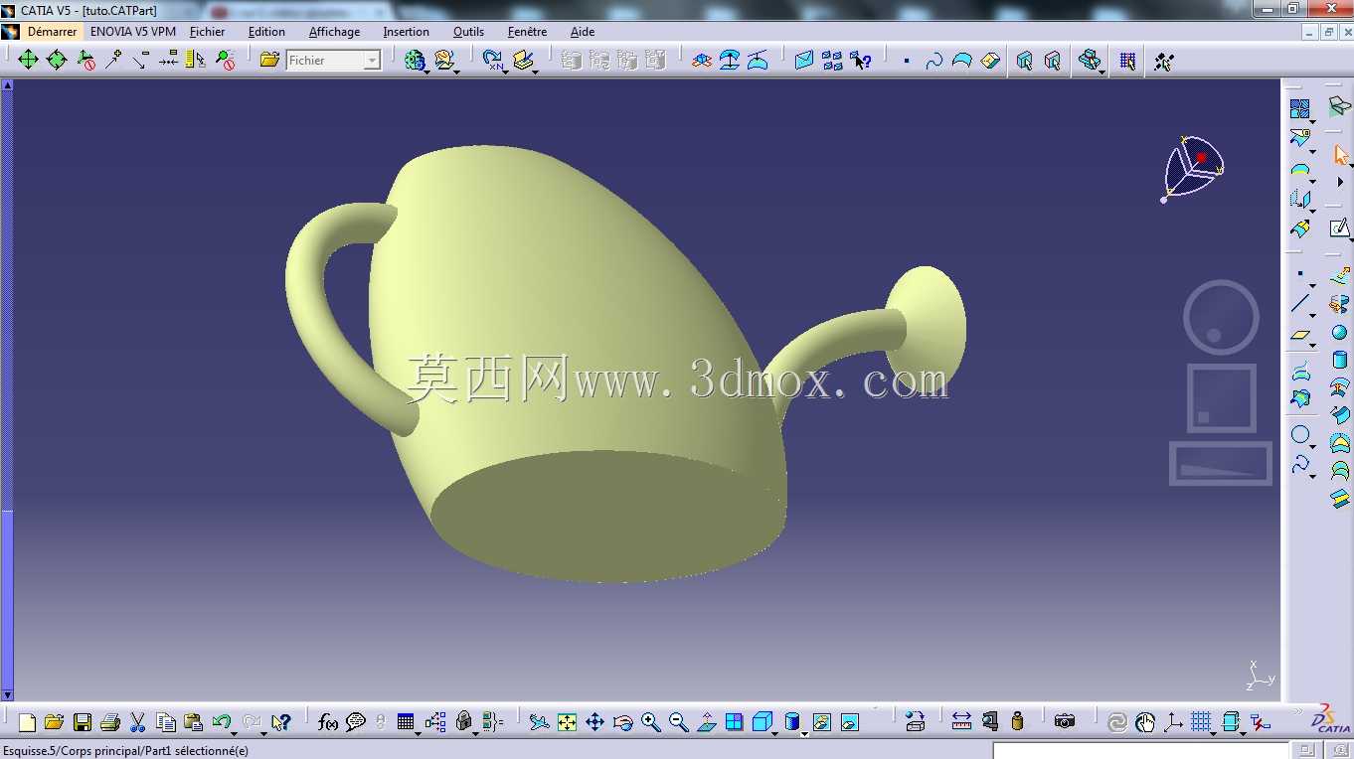Select the Rotate view tool
Screen dimensions: 1354x759
point(622,722)
